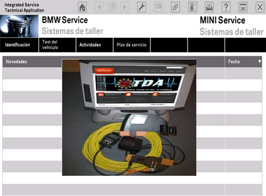Click the grayed copy pages icon
266x196 pixels.
coord(112,7)
